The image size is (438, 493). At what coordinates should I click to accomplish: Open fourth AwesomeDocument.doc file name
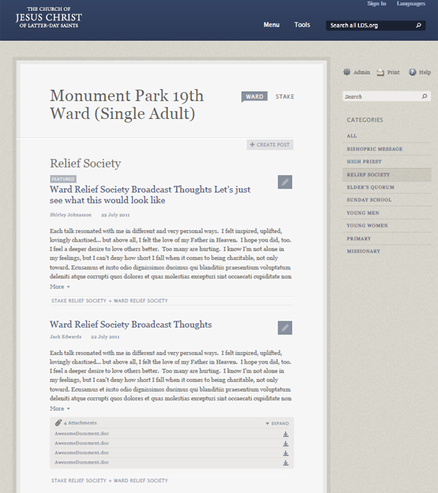point(82,462)
